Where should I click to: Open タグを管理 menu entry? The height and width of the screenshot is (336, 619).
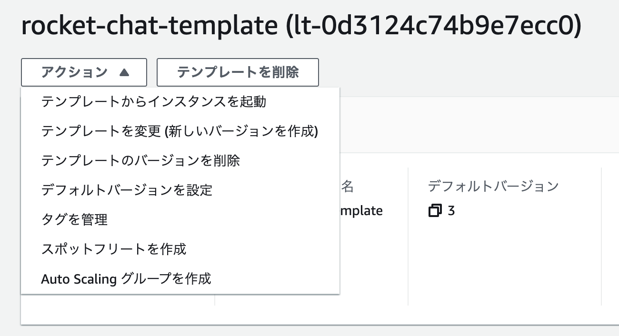180,220
